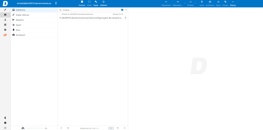Click reply-all Odpowiedz... button
263x130 pixels.
(178, 4)
